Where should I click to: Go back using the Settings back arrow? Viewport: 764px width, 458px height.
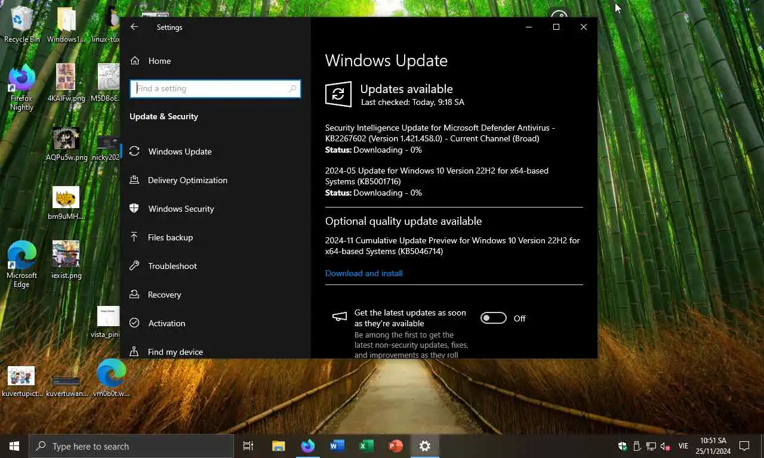click(134, 27)
